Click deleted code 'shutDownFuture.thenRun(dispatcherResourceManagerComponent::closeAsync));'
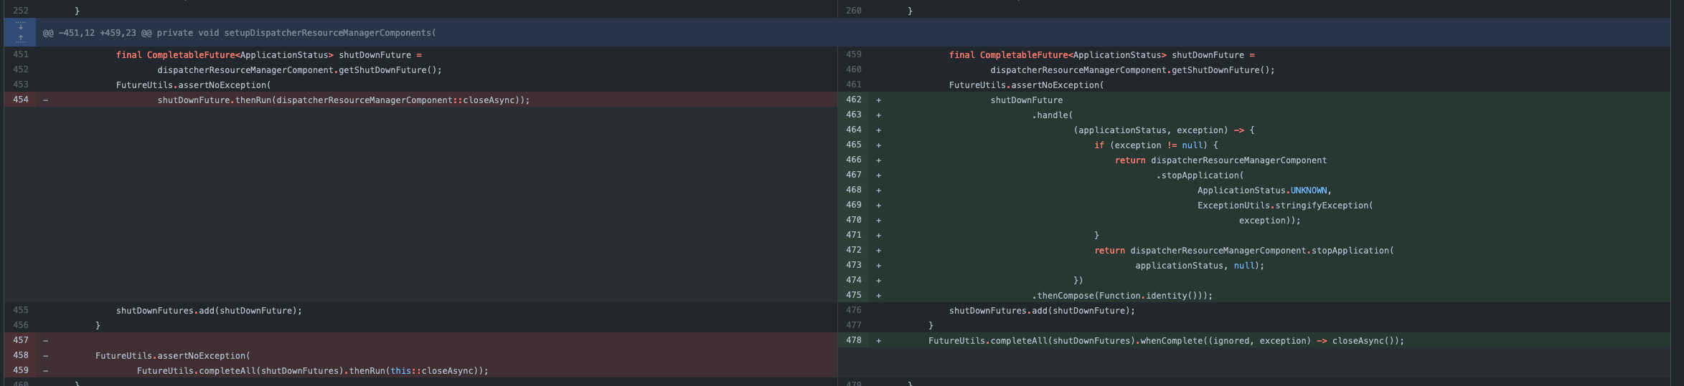Viewport: 1684px width, 386px height. tap(344, 100)
